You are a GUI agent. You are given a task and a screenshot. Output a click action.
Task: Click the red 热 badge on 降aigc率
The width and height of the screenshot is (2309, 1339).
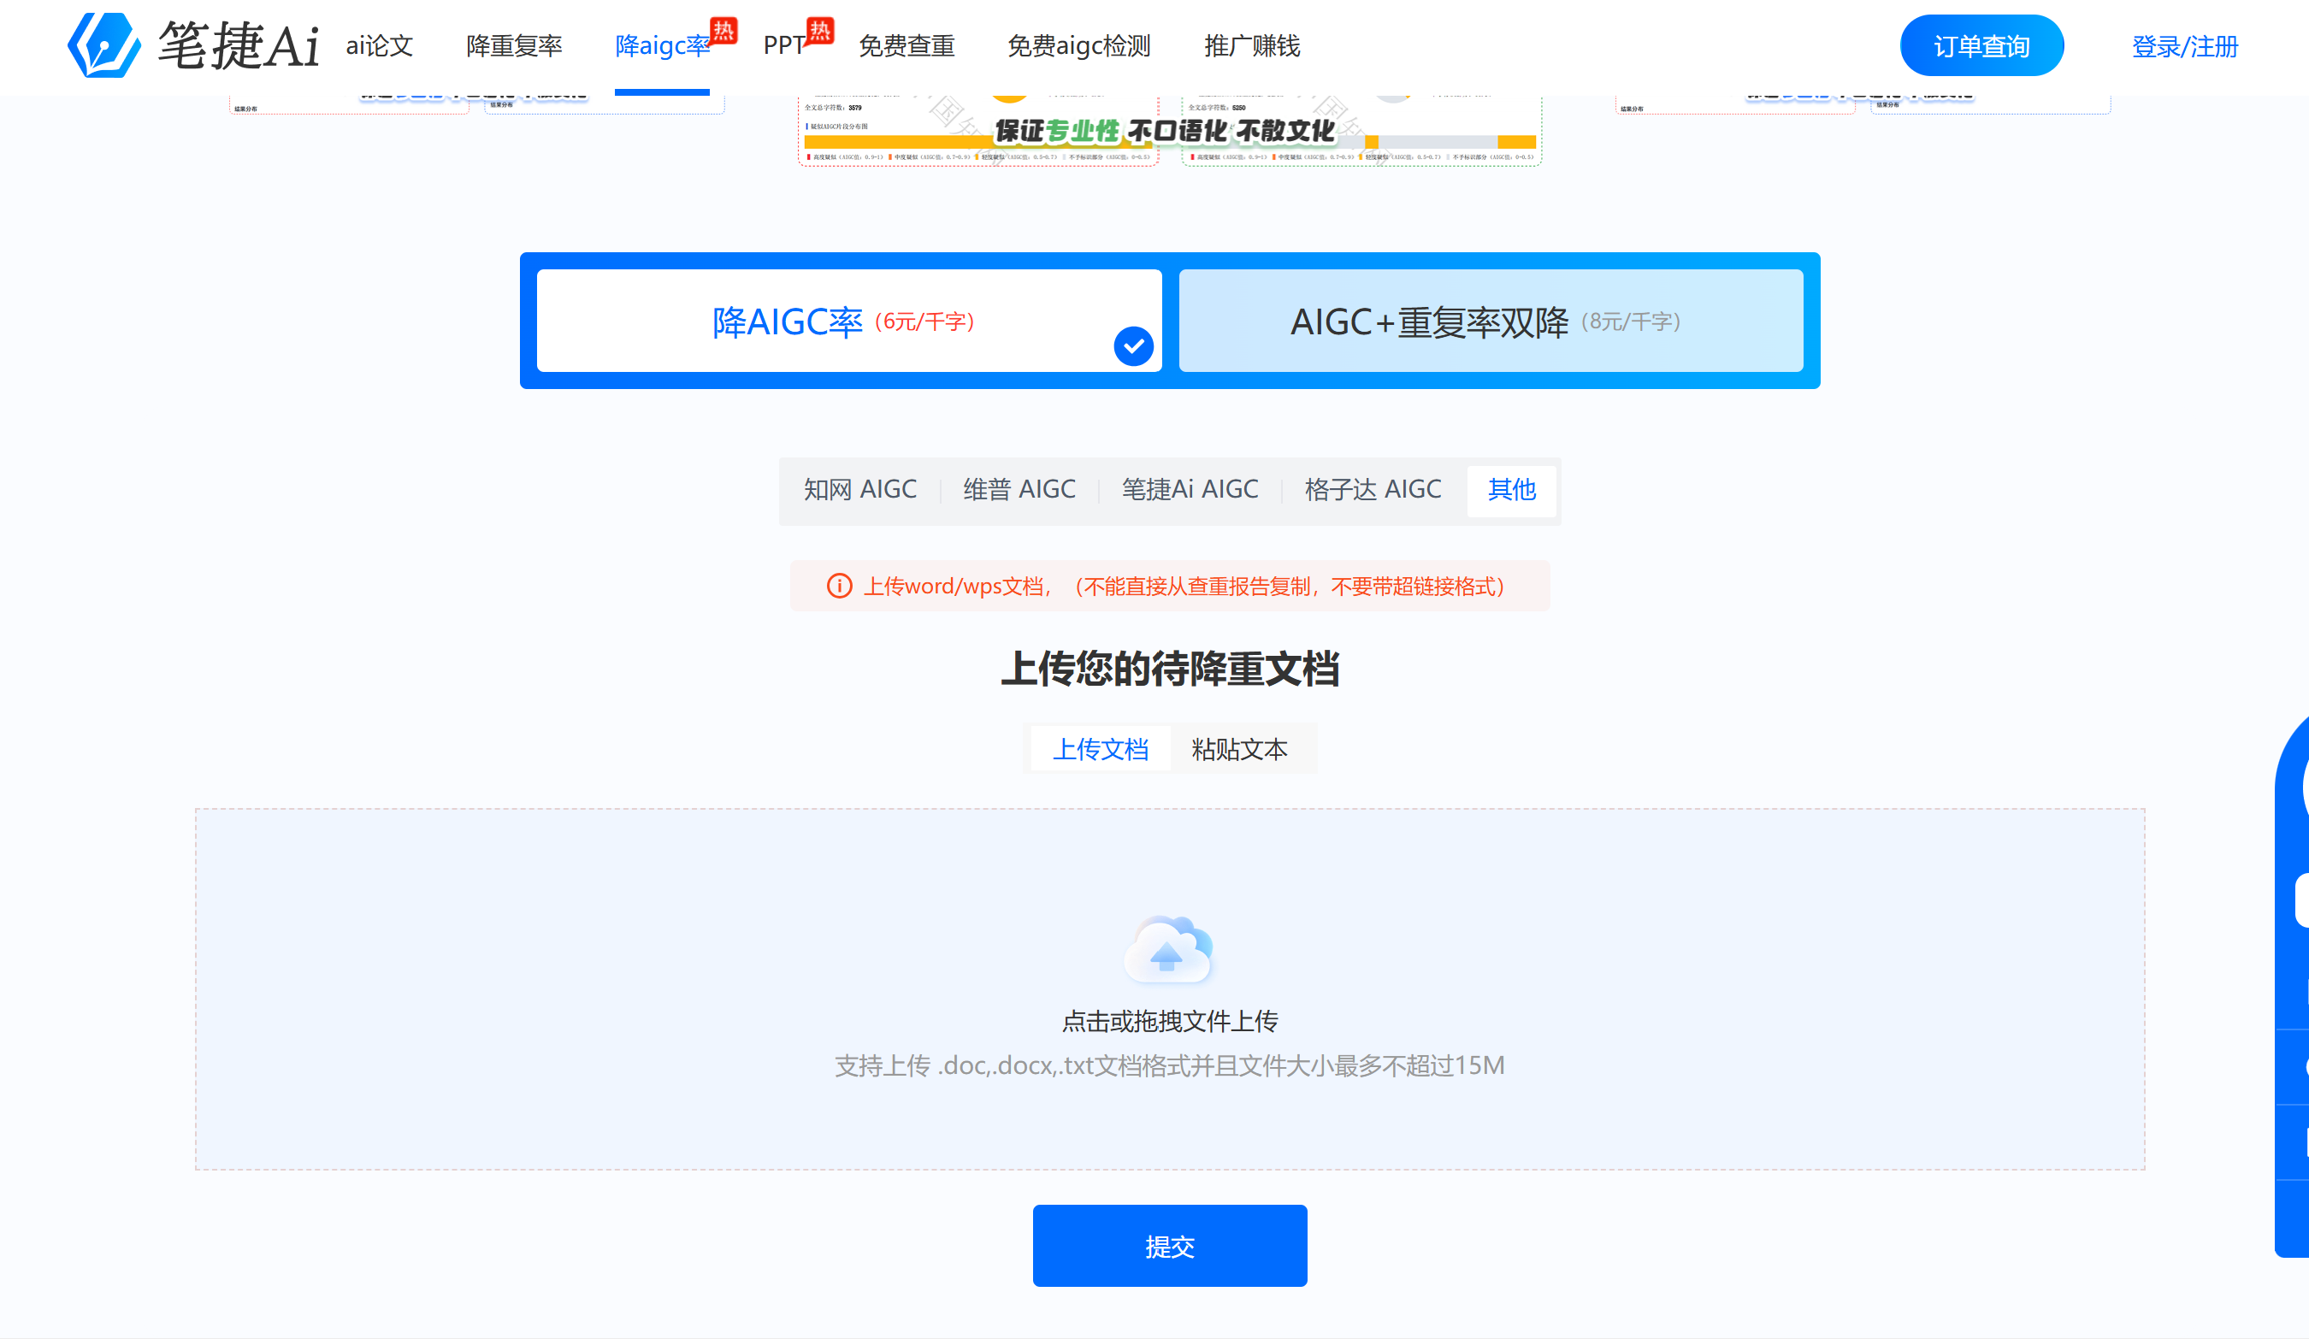coord(723,31)
